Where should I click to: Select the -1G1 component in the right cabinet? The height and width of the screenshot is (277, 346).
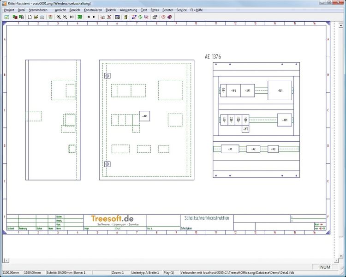pos(280,90)
